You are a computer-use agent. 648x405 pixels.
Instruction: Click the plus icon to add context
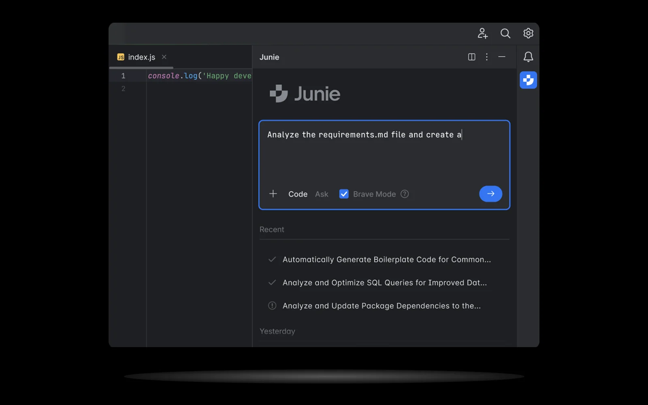[273, 194]
